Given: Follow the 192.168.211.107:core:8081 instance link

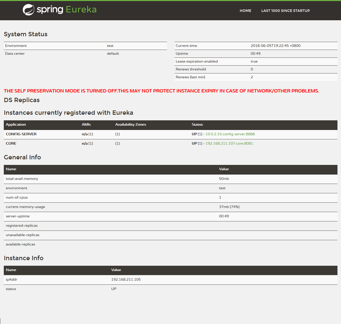Looking at the screenshot, I should (x=229, y=143).
